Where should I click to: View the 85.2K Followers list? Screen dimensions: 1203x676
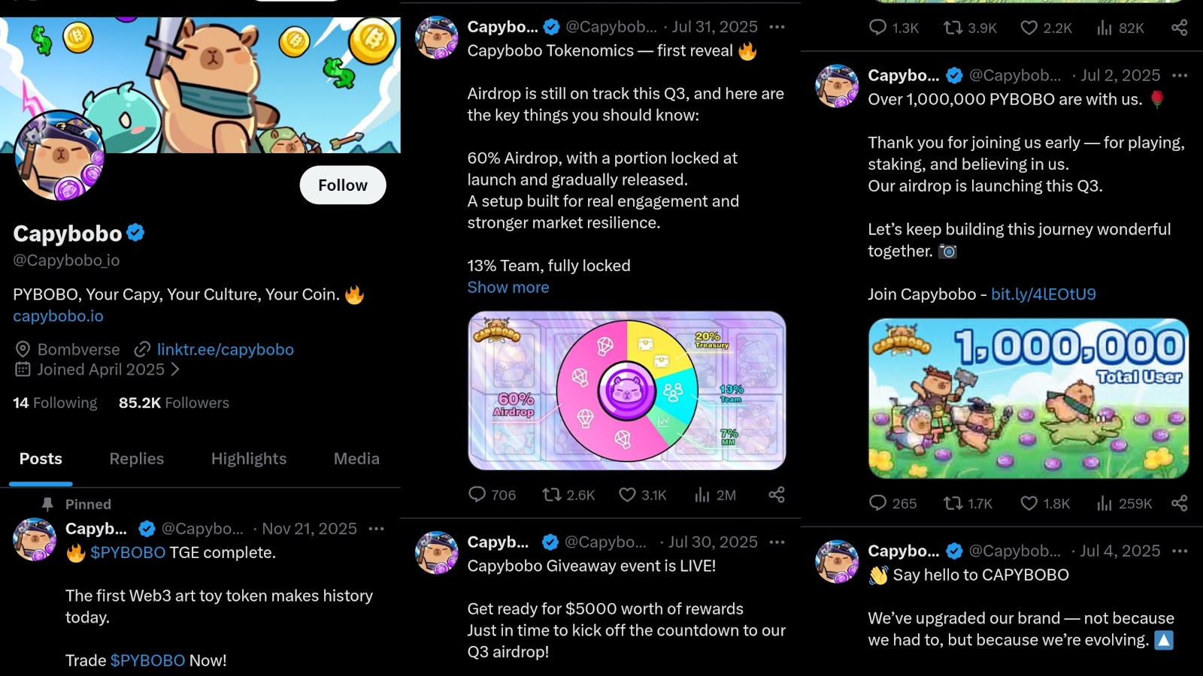click(x=174, y=403)
